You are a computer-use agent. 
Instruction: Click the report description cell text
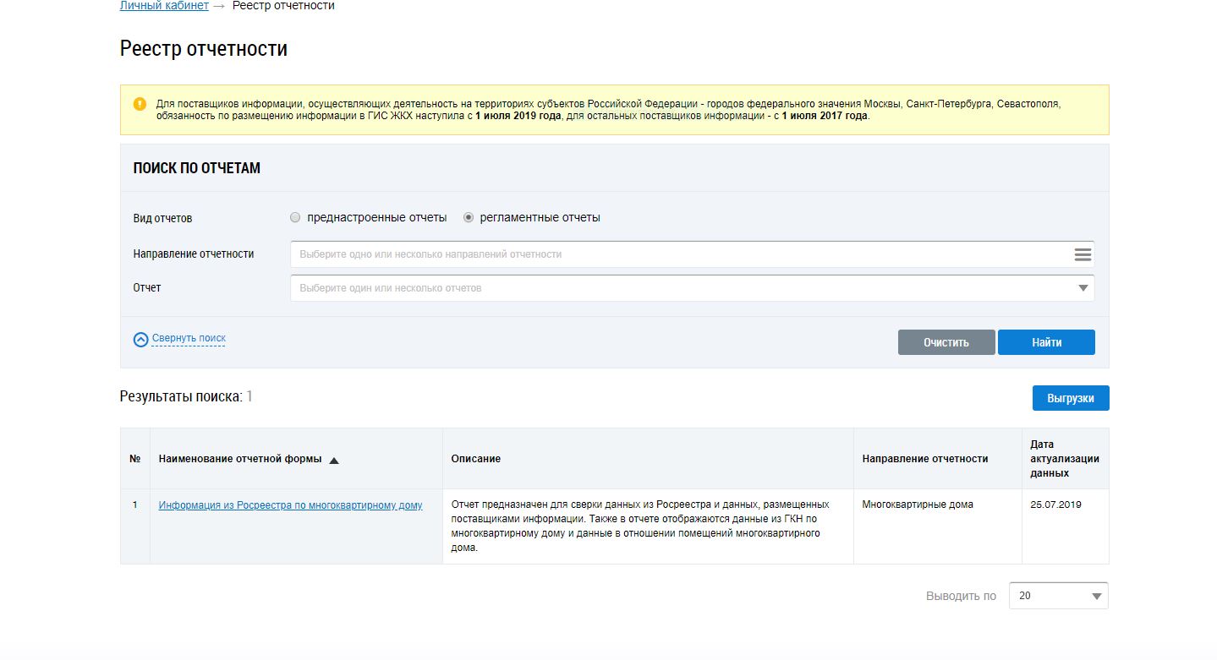pos(640,526)
